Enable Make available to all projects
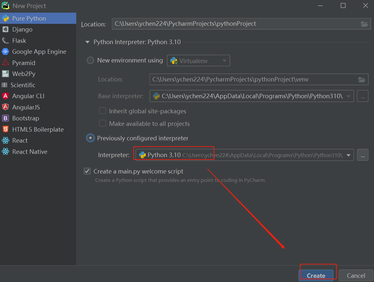374x282 pixels. [103, 123]
